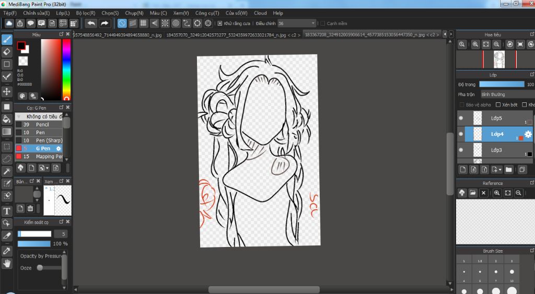Open the Tệp(F) menu
The image size is (535, 294).
(x=10, y=13)
